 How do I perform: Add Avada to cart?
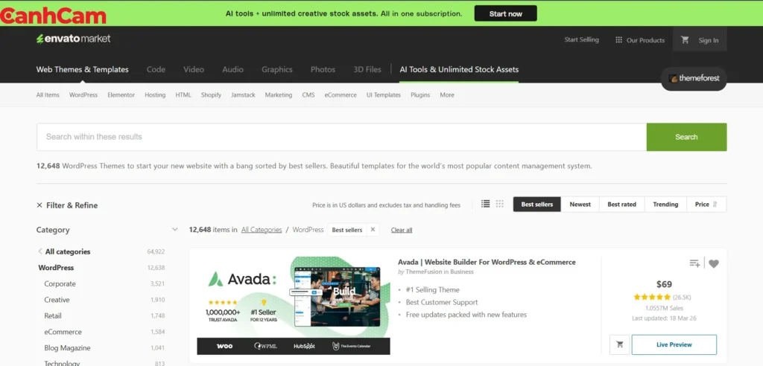(x=619, y=344)
